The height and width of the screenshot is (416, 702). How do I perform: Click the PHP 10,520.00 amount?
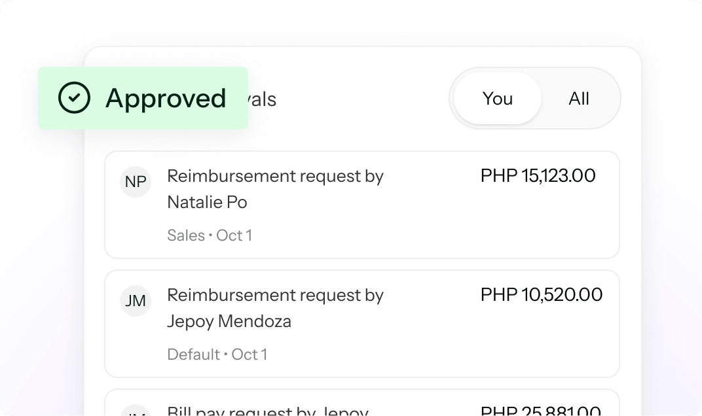541,295
